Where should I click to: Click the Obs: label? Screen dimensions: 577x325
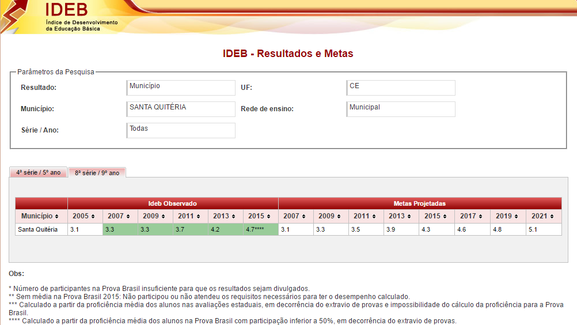[17, 274]
